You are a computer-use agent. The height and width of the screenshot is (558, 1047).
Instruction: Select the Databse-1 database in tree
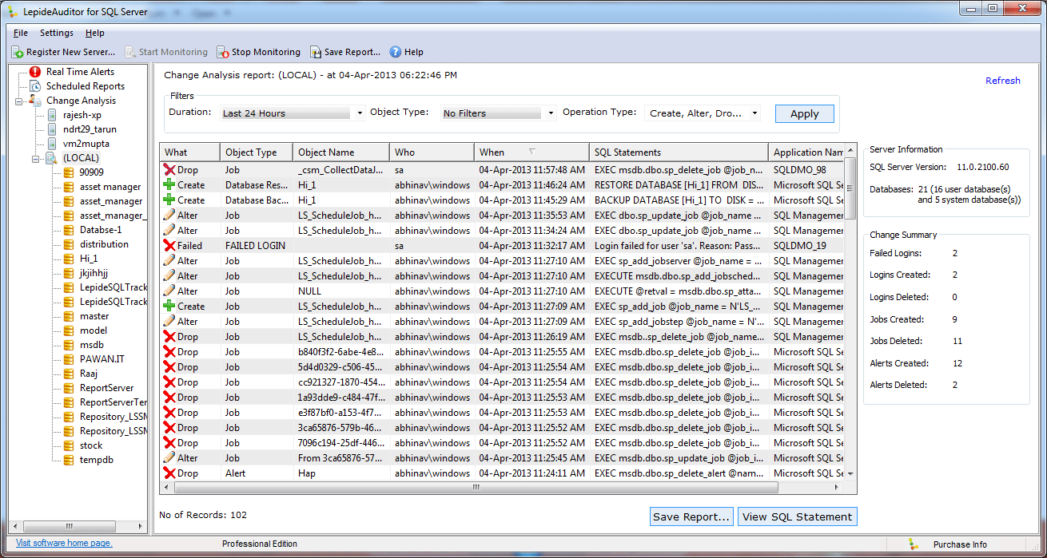click(x=101, y=230)
